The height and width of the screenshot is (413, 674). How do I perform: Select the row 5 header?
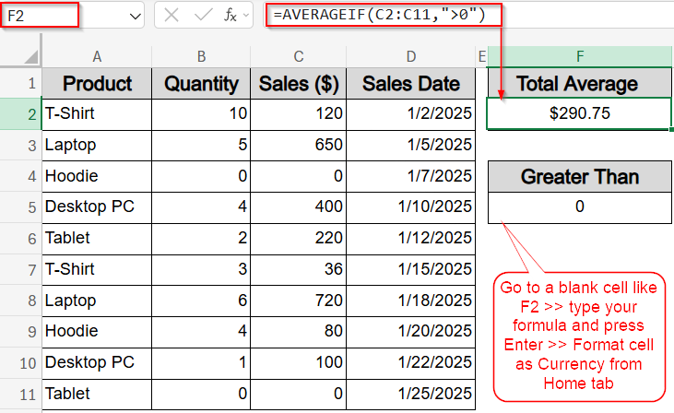pos(20,207)
